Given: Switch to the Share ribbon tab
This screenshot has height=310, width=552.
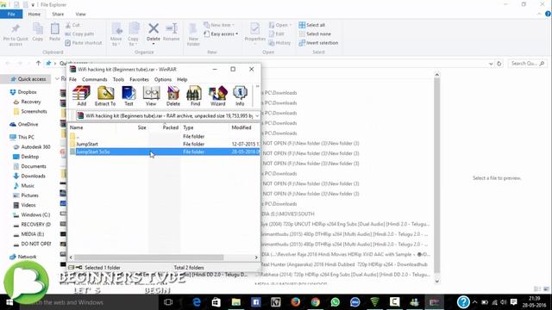Looking at the screenshot, I should pyautogui.click(x=58, y=14).
